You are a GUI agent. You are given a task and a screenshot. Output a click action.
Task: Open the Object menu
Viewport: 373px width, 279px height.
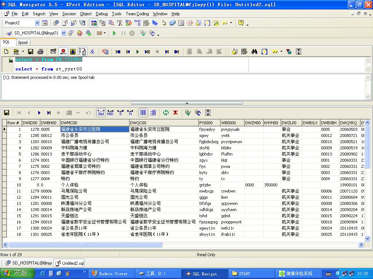click(x=86, y=14)
